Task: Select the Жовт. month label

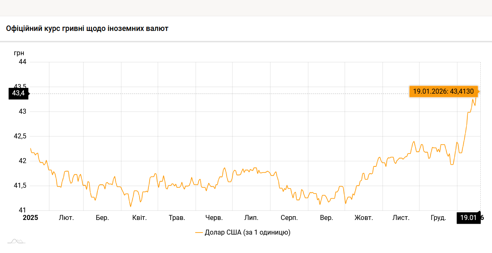Action: [364, 218]
